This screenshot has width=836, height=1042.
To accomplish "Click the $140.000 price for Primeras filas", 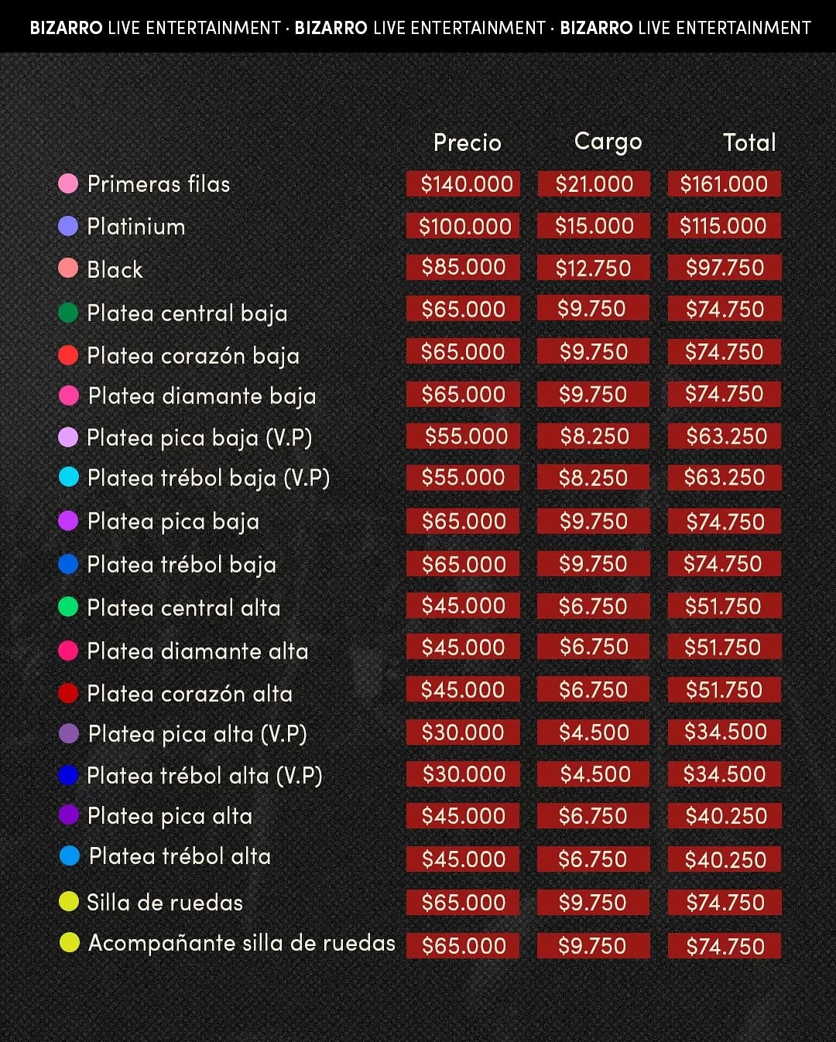I will click(x=463, y=184).
